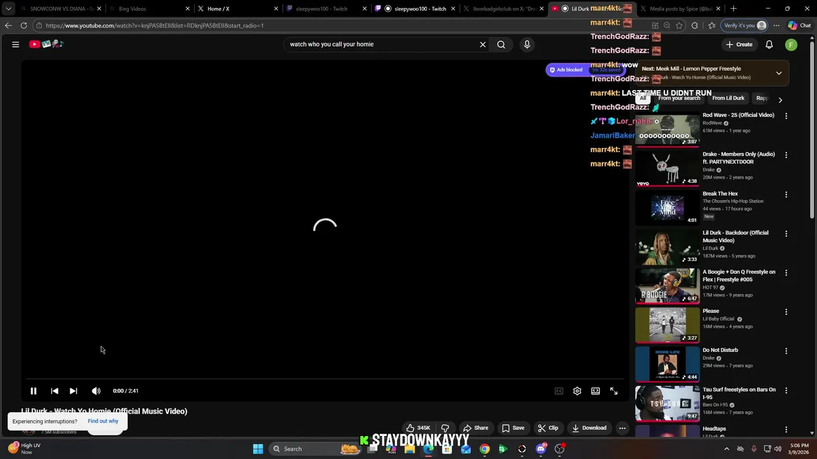Image resolution: width=817 pixels, height=459 pixels.
Task: Open options for Drake - Members Only video
Action: pos(786,155)
